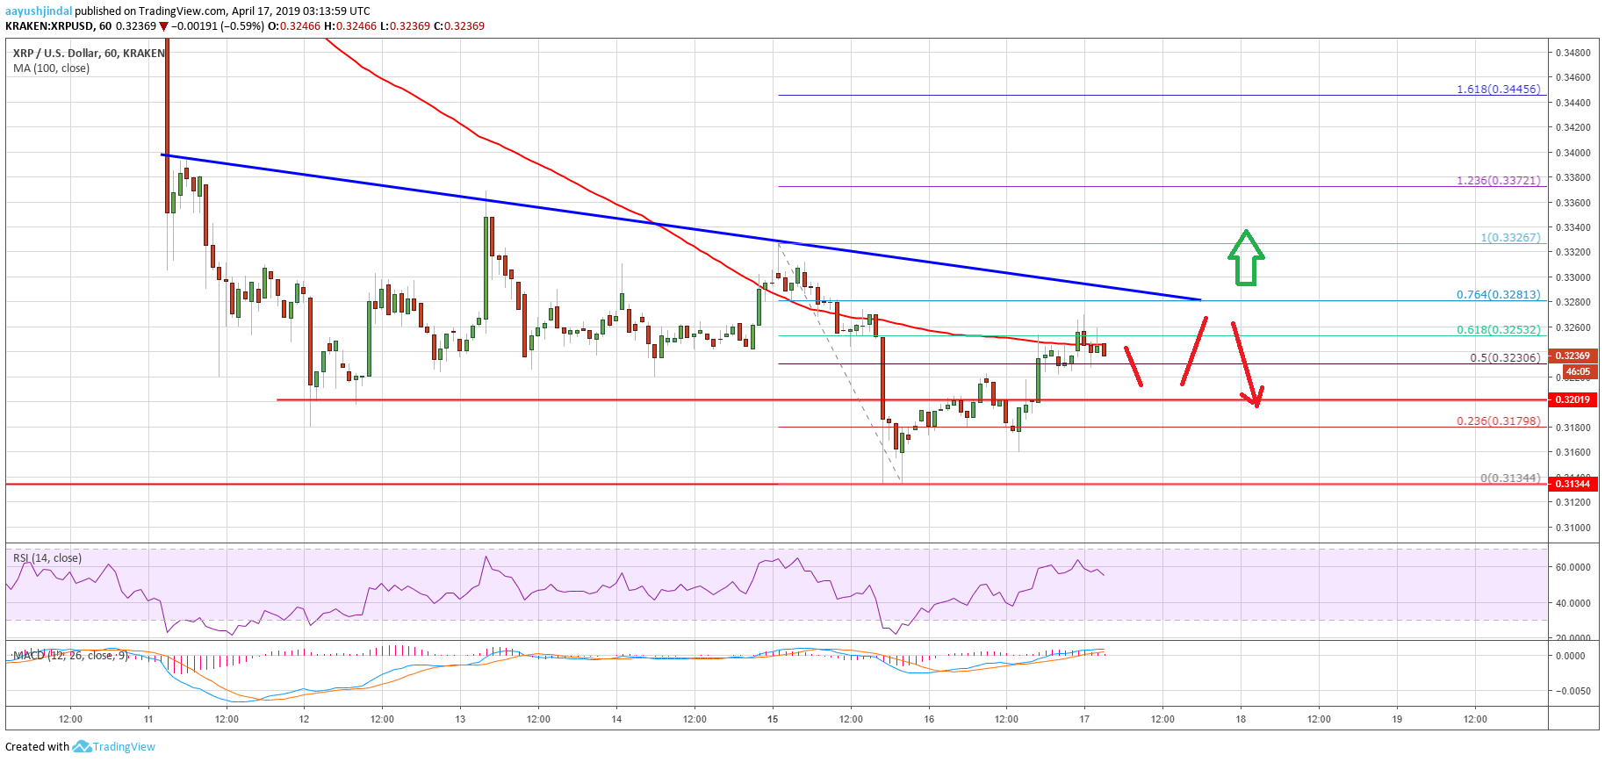
Task: Click the 1(0.33267) Fibonacci label
Action: pos(1510,238)
